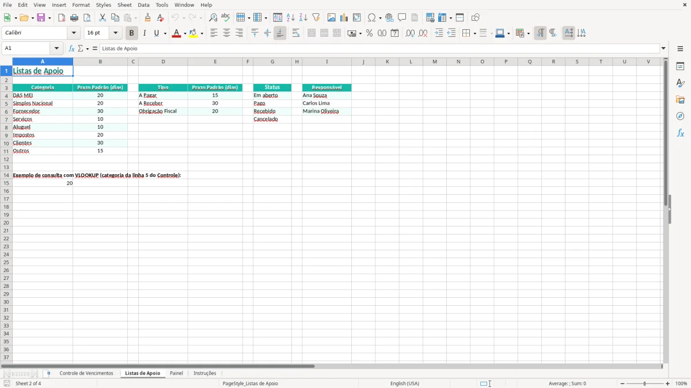Select column header G

272,62
